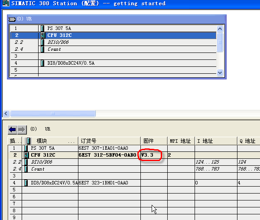
Task: Click the back arrow navigation button
Action: click(12, 129)
